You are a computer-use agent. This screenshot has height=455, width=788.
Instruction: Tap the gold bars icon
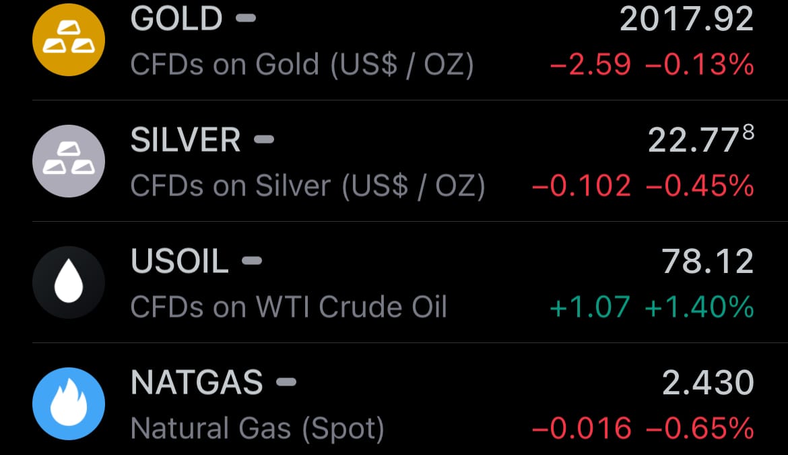[69, 40]
